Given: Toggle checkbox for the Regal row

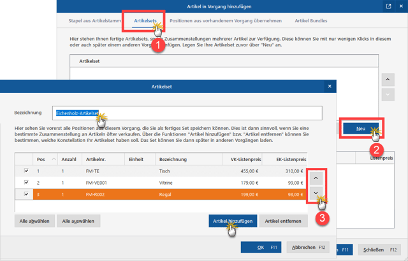Looking at the screenshot, I should coord(26,194).
